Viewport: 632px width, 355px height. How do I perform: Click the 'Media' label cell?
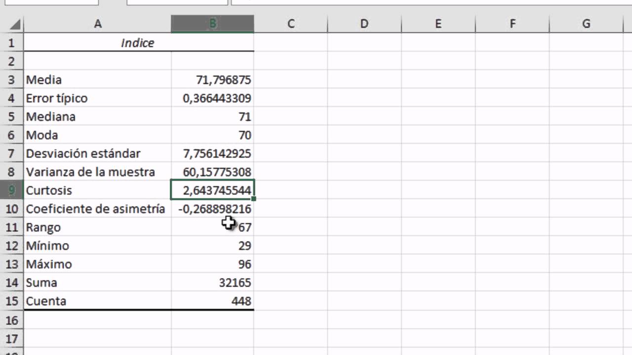(x=97, y=80)
